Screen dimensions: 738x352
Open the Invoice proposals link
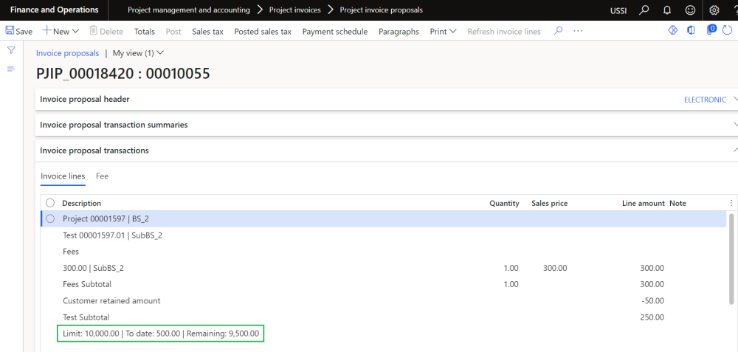click(x=67, y=53)
